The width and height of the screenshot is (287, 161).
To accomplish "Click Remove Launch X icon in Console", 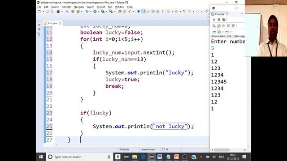I will (x=219, y=20).
